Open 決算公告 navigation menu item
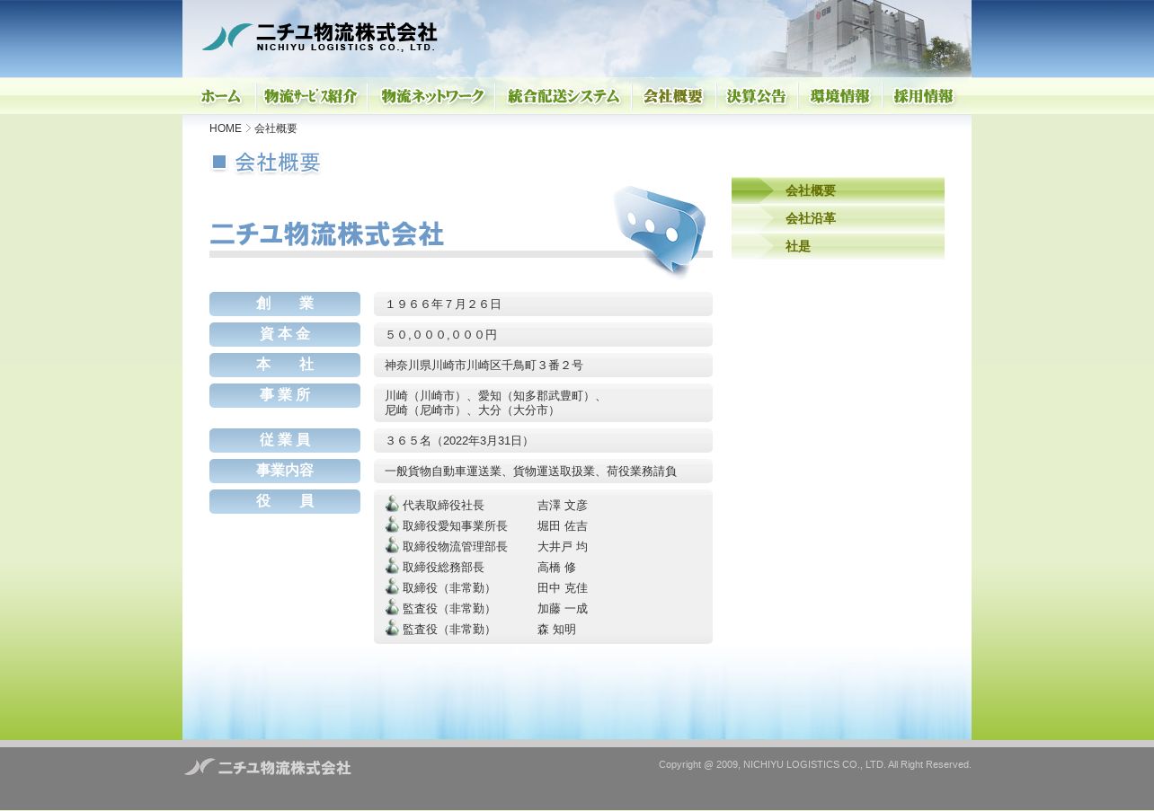This screenshot has width=1154, height=811. (757, 96)
